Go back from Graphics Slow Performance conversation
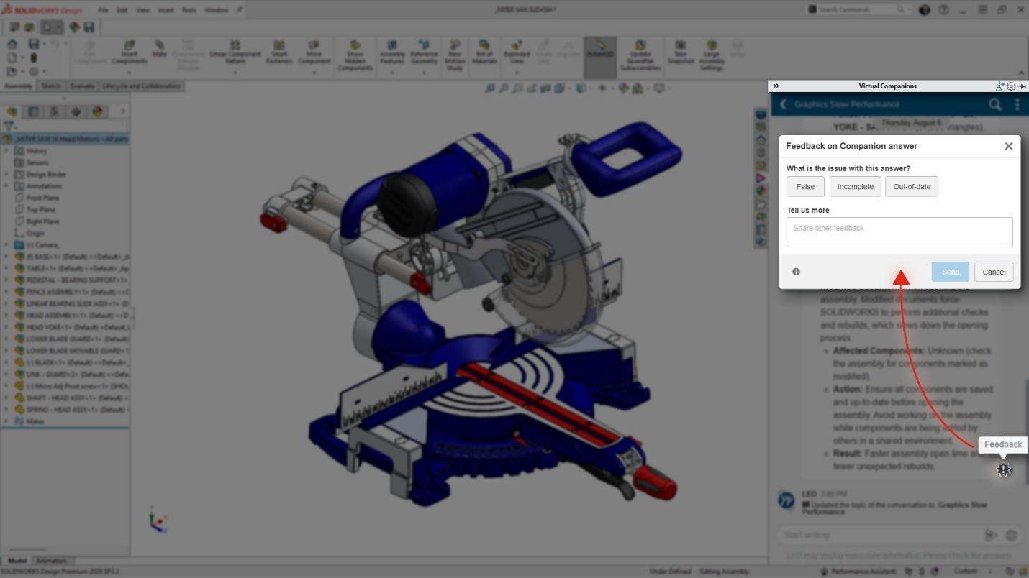Screen dimensions: 1029x578 coord(783,105)
